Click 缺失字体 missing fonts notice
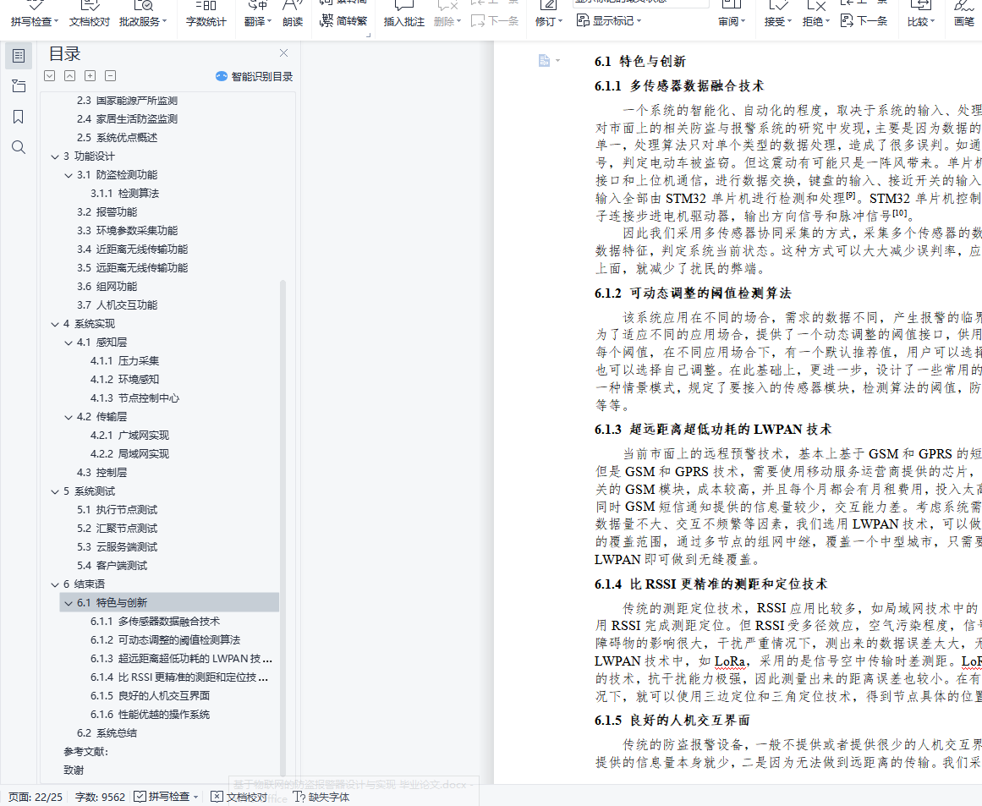The image size is (982, 806). click(321, 797)
